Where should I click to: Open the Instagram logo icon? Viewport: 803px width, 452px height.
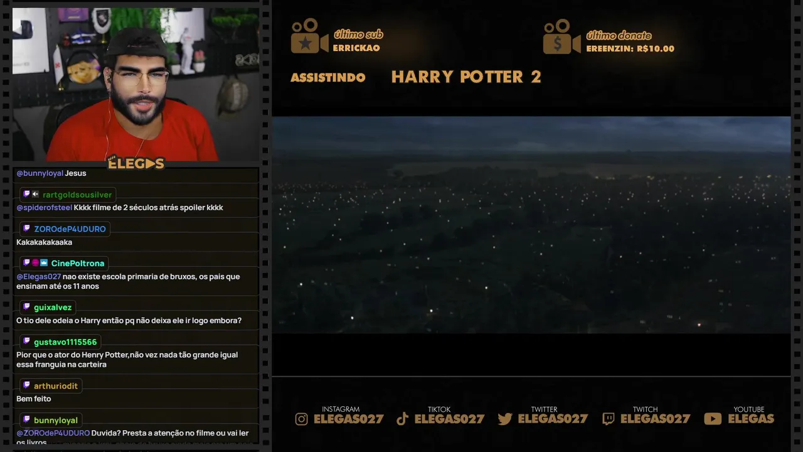[302, 419]
